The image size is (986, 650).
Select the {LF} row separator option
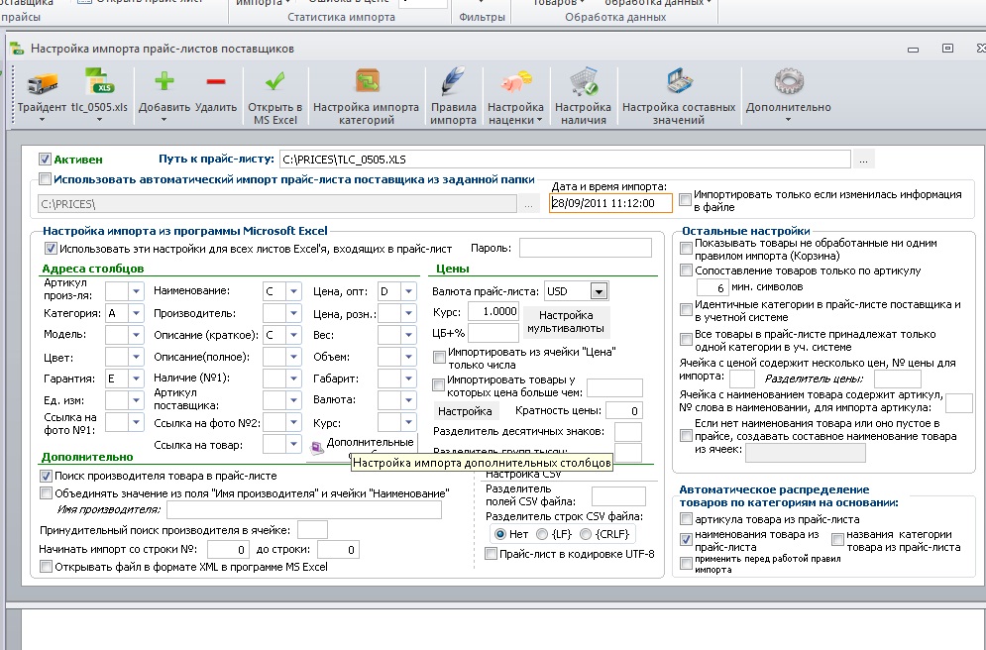click(x=542, y=534)
